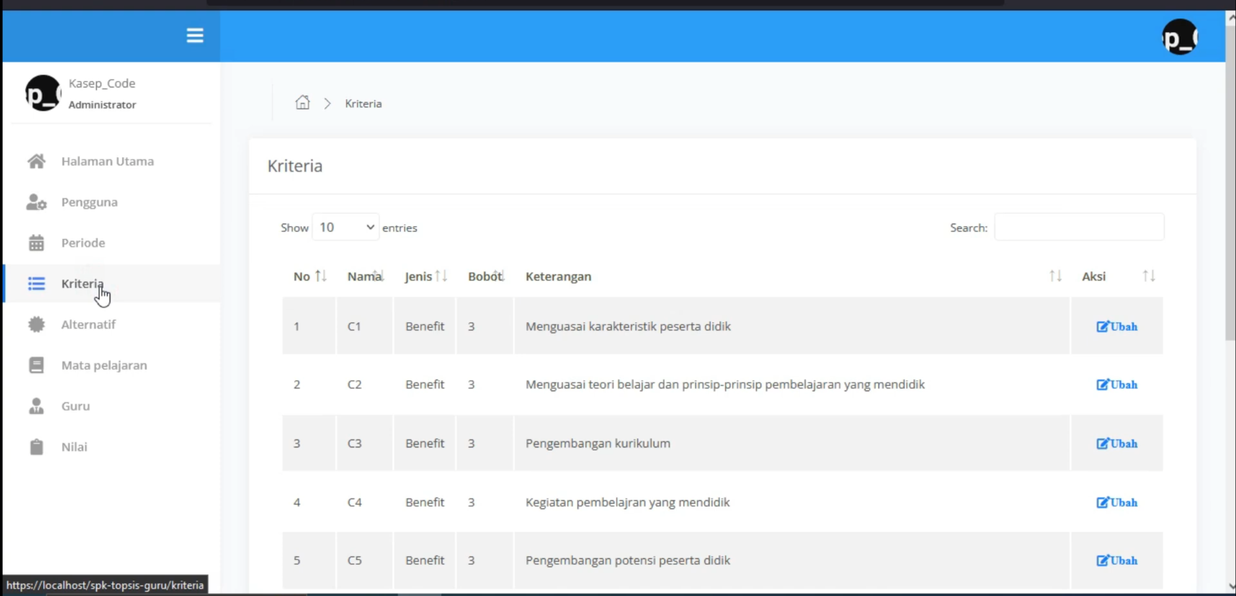Image resolution: width=1236 pixels, height=596 pixels.
Task: Click the Alternatif gear icon
Action: pyautogui.click(x=36, y=324)
